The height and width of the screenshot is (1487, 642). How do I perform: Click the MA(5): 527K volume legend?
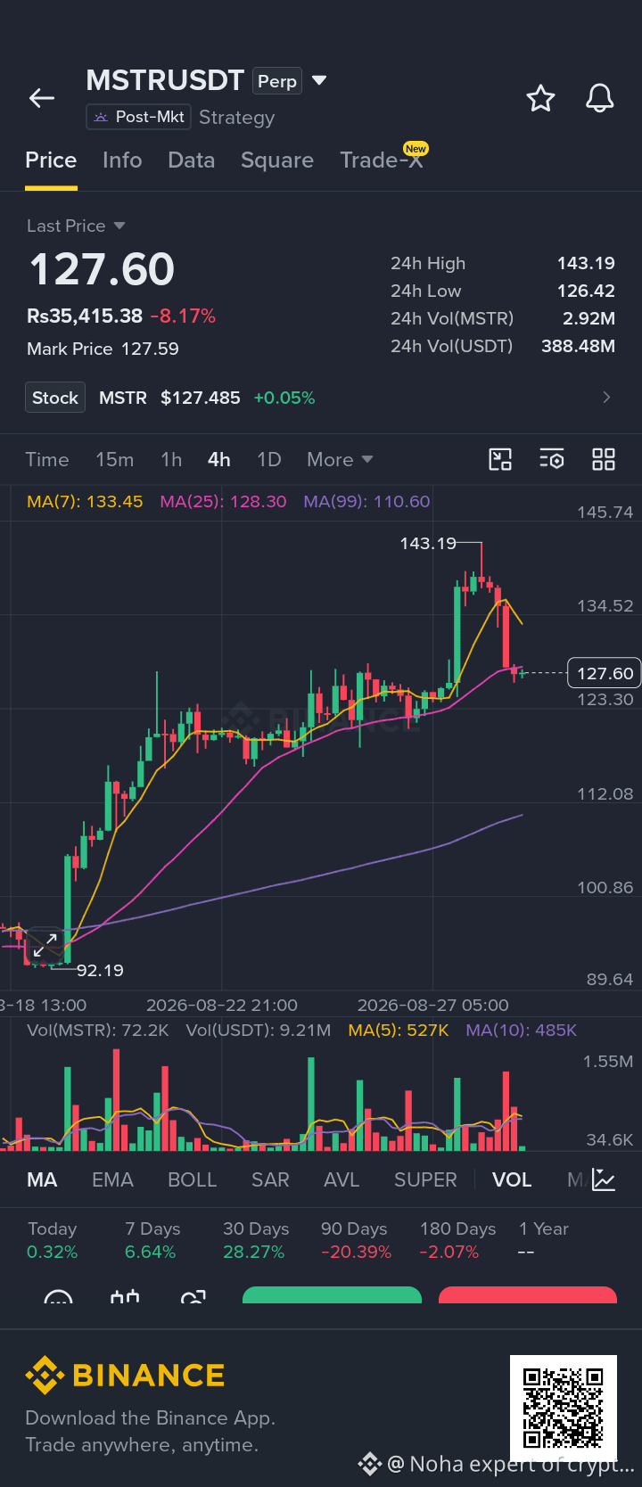coord(399,1030)
